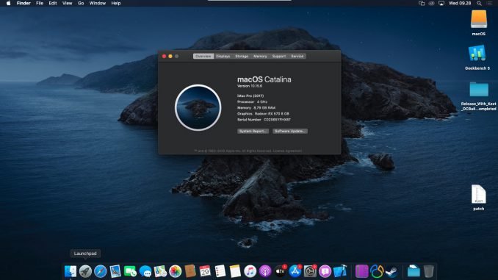Viewport: 498px width, 280px height.
Task: Click the Wed 09.28 clock
Action: click(460, 3)
